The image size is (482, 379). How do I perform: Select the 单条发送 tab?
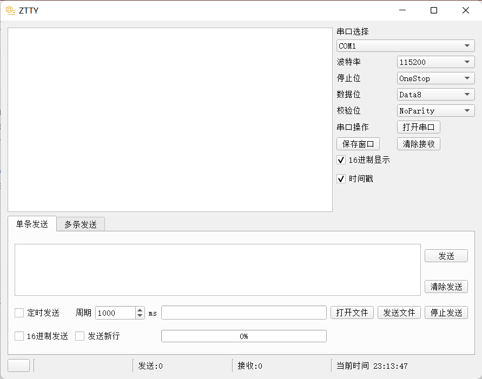point(31,224)
